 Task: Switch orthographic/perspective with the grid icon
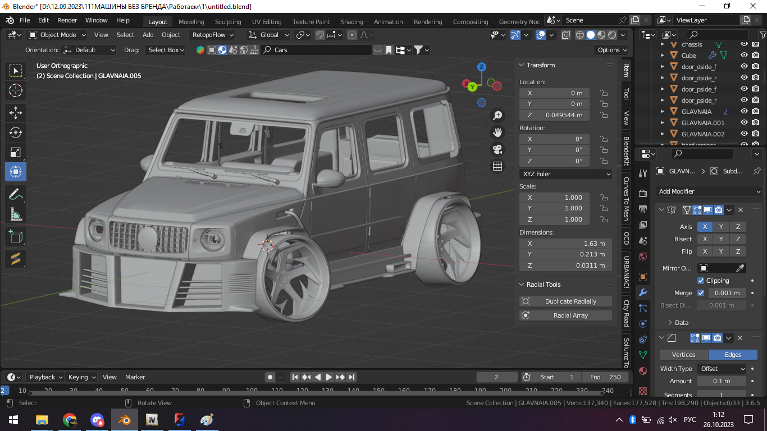click(x=497, y=166)
